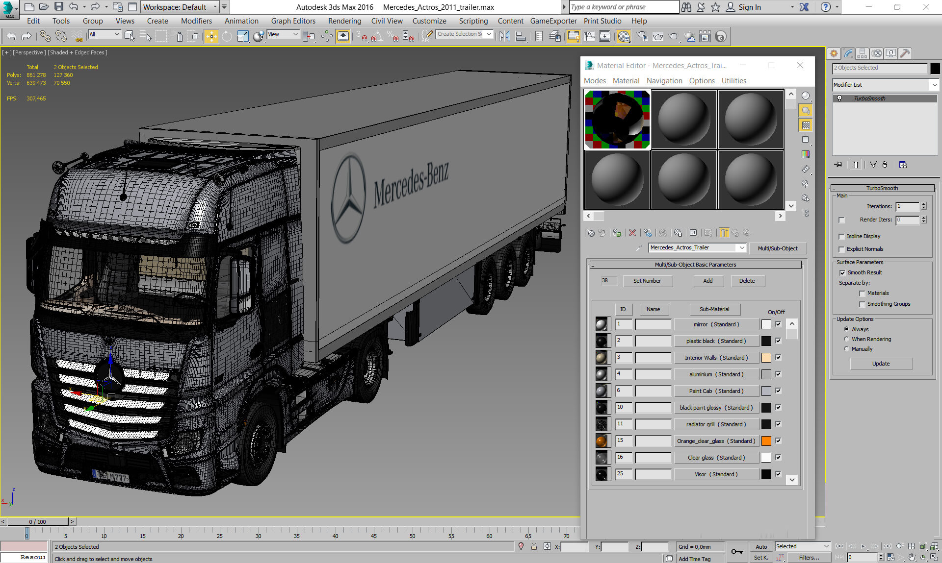Open the Workspace: Default dropdown
This screenshot has height=563, width=942.
[180, 7]
